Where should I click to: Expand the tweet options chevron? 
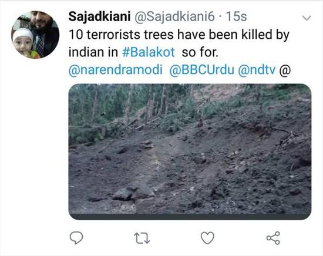[307, 18]
